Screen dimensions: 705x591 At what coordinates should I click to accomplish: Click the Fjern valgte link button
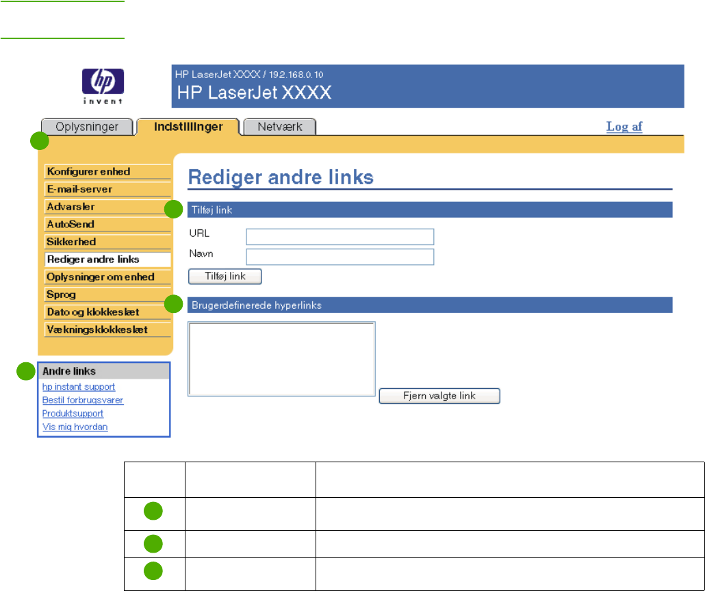coord(439,396)
